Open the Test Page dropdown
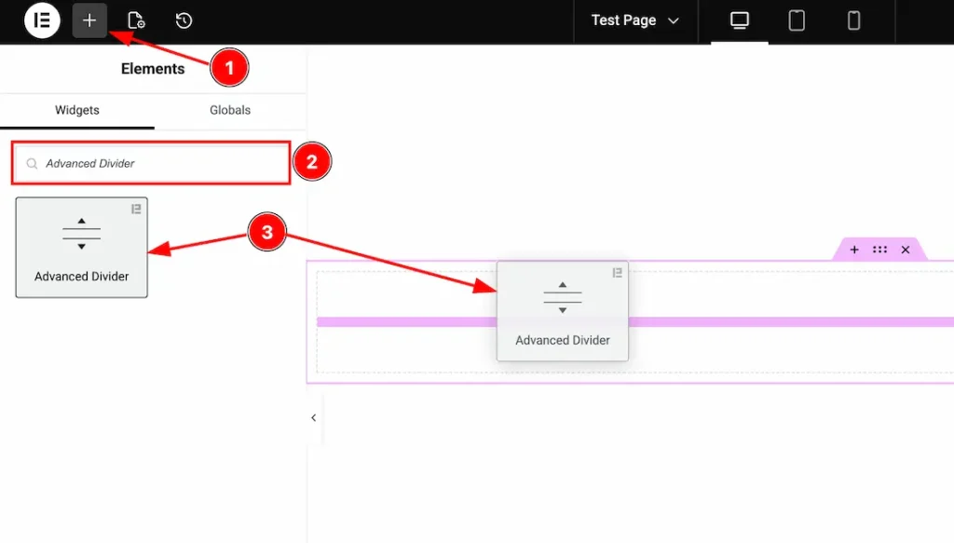Image resolution: width=954 pixels, height=543 pixels. click(x=634, y=20)
